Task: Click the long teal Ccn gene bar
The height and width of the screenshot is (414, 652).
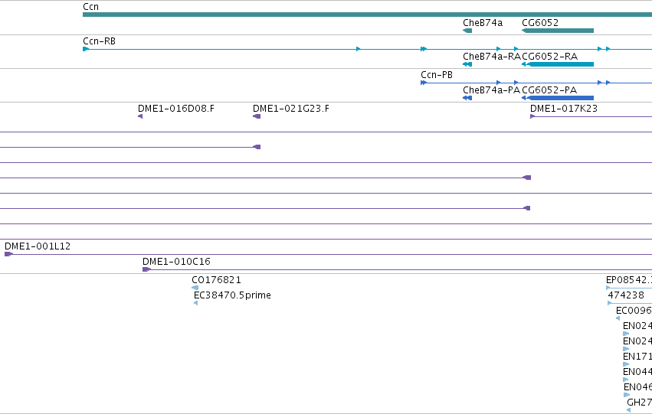Action: [x=367, y=15]
